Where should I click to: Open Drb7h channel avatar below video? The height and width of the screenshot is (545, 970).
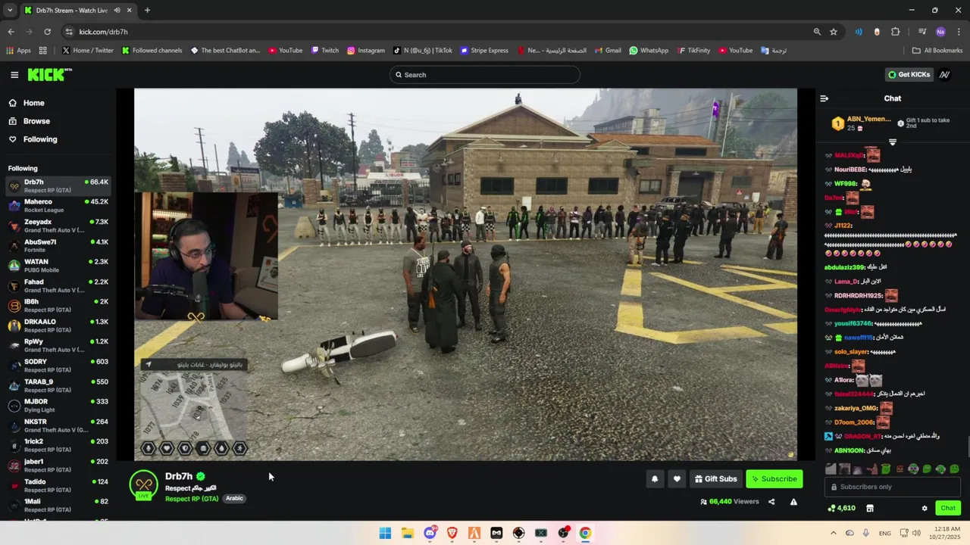pos(143,484)
